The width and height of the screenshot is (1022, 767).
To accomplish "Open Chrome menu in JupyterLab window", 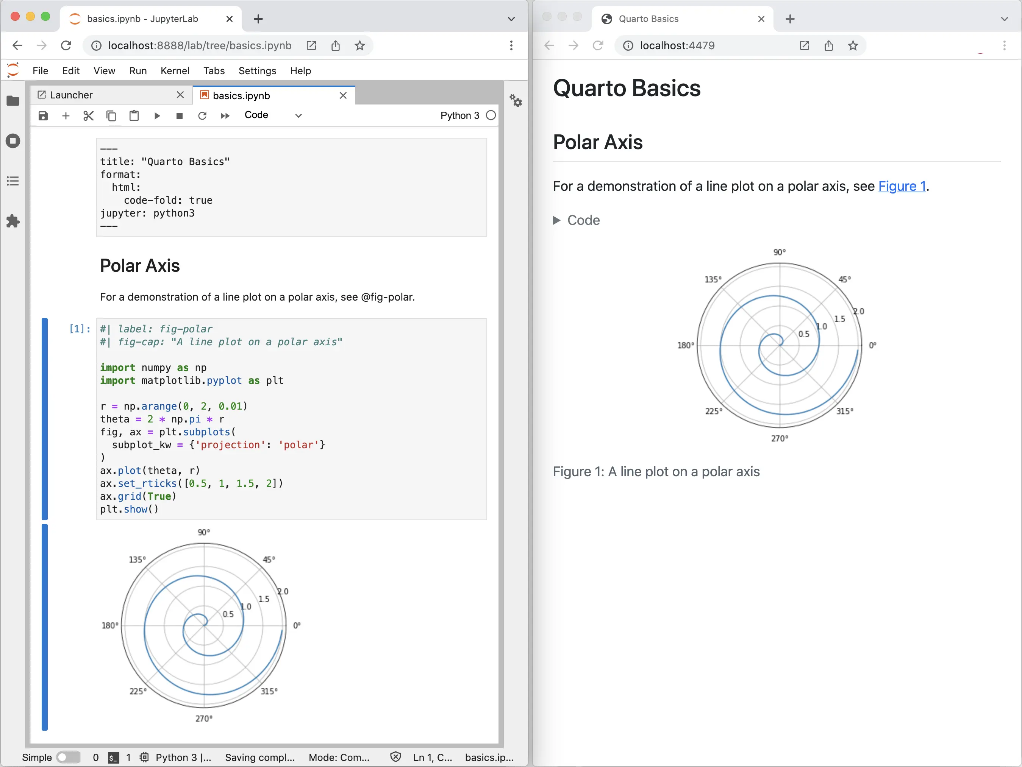I will [511, 45].
